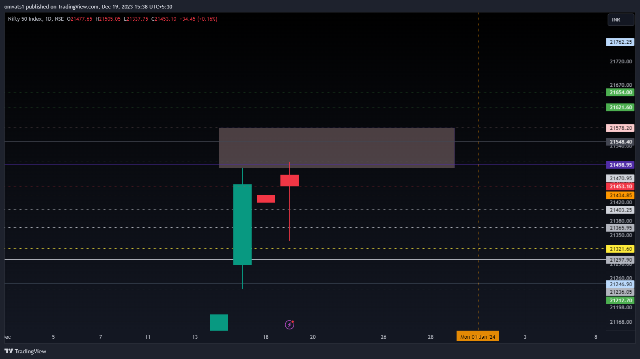Select the 21236.05 price label
Image resolution: width=640 pixels, height=359 pixels.
click(620, 292)
